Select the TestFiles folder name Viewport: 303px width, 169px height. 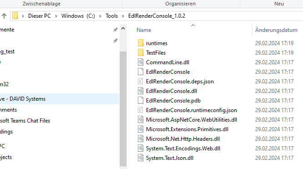156,53
